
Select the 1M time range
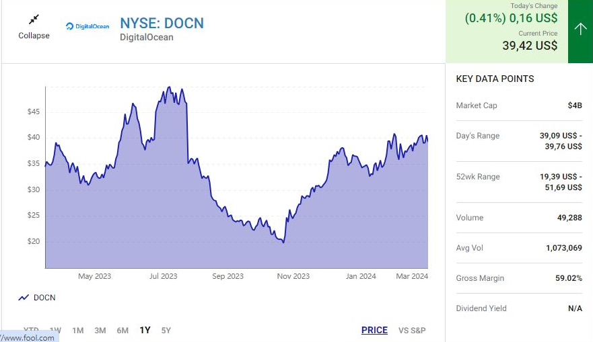(78, 330)
